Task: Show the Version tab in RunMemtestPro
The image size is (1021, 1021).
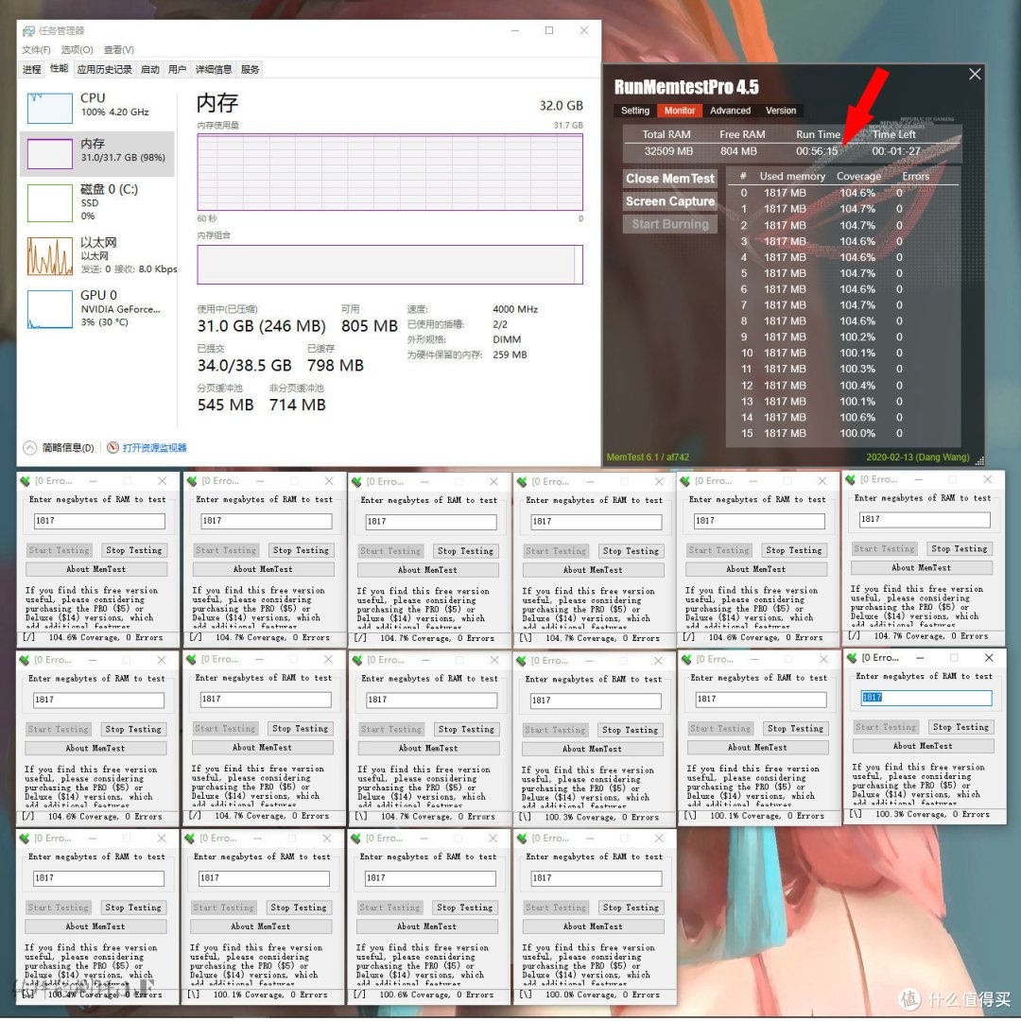Action: pos(781,111)
